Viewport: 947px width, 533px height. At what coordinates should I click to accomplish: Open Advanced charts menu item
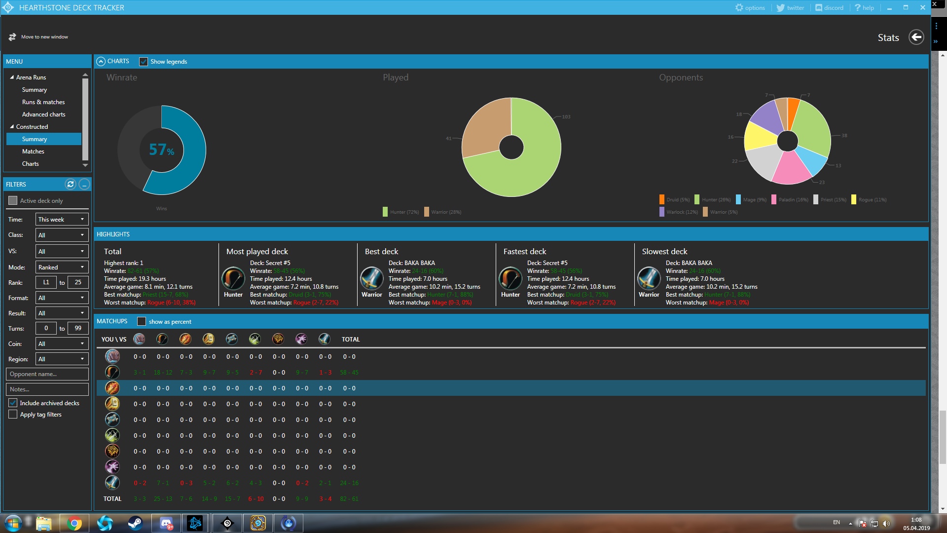[x=43, y=114]
